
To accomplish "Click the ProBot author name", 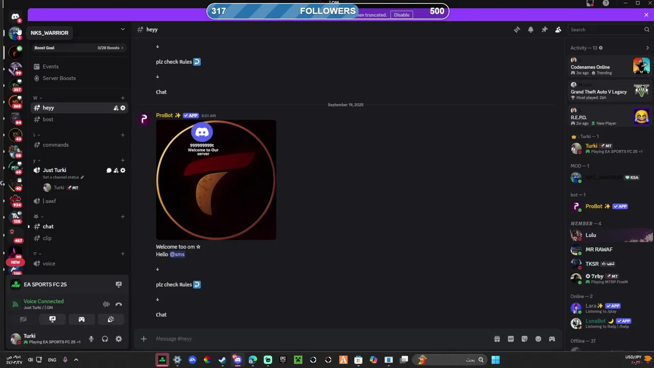I will pos(165,116).
